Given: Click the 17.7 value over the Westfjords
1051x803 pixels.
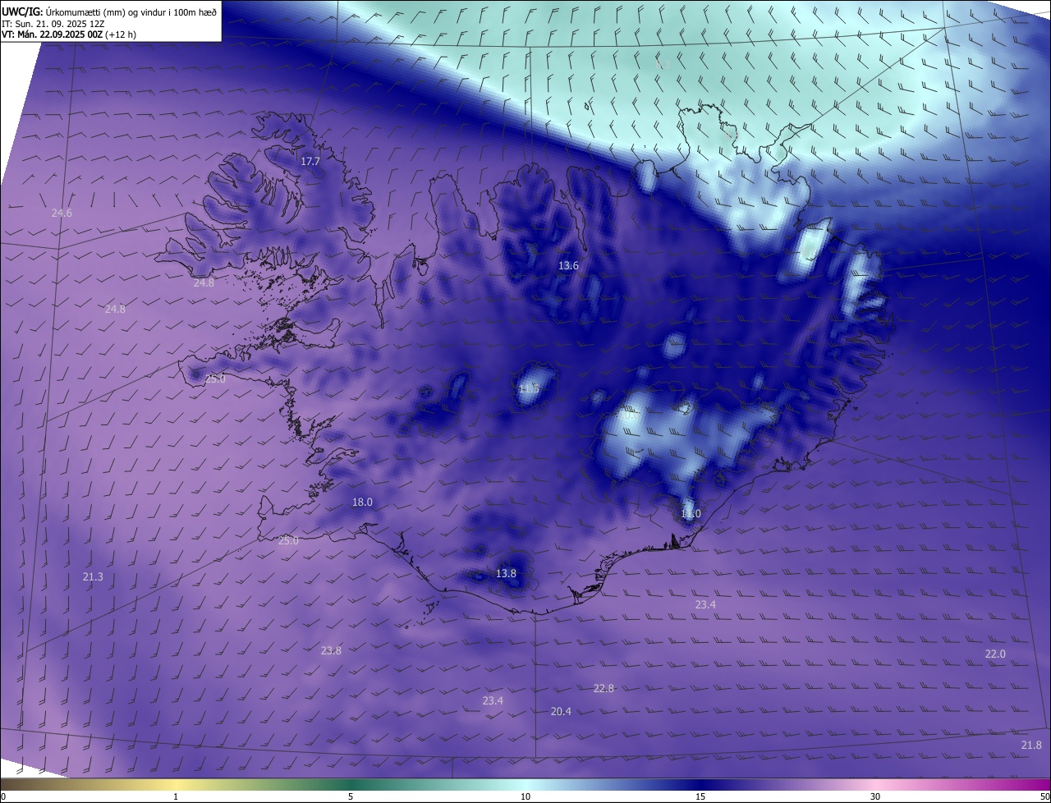Looking at the screenshot, I should point(310,162).
